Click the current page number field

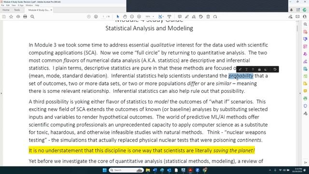(103, 17)
